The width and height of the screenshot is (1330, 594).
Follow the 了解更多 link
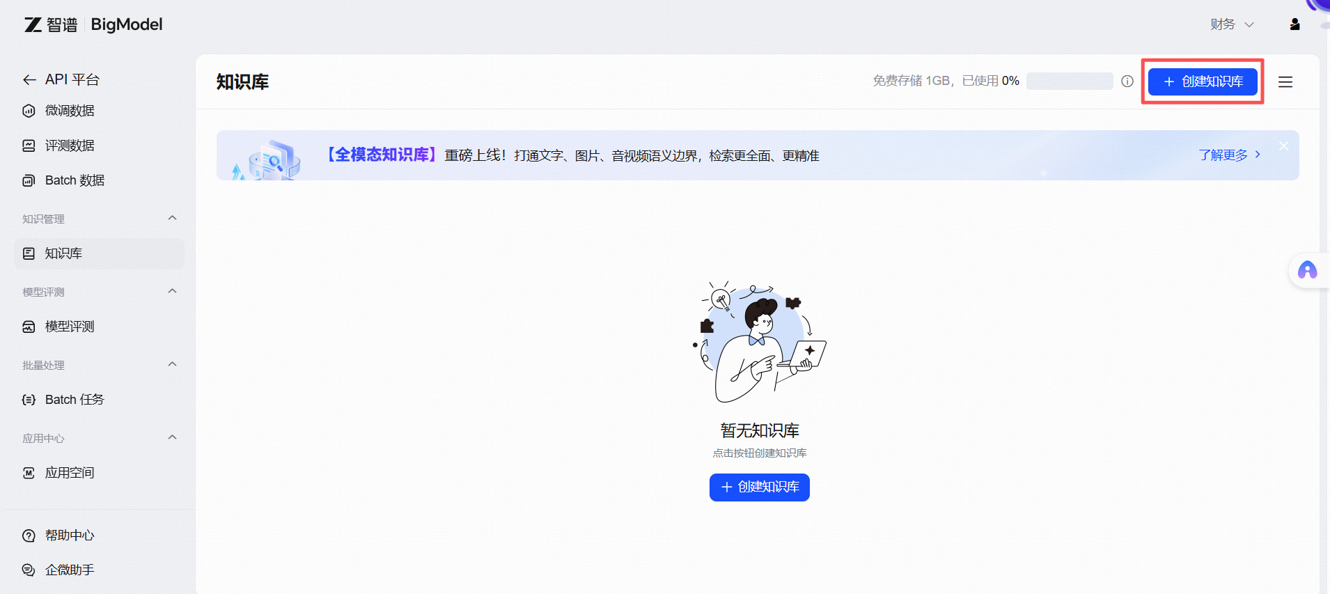1229,155
